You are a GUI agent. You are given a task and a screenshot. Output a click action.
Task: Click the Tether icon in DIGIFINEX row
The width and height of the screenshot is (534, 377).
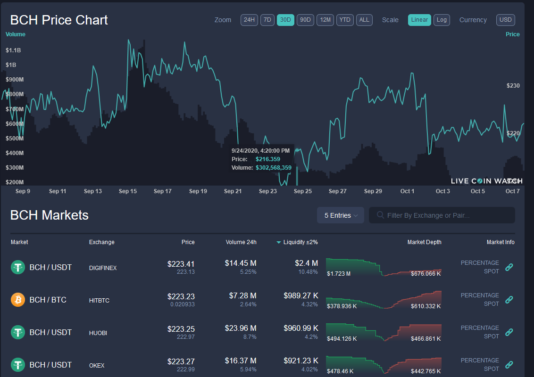[18, 267]
